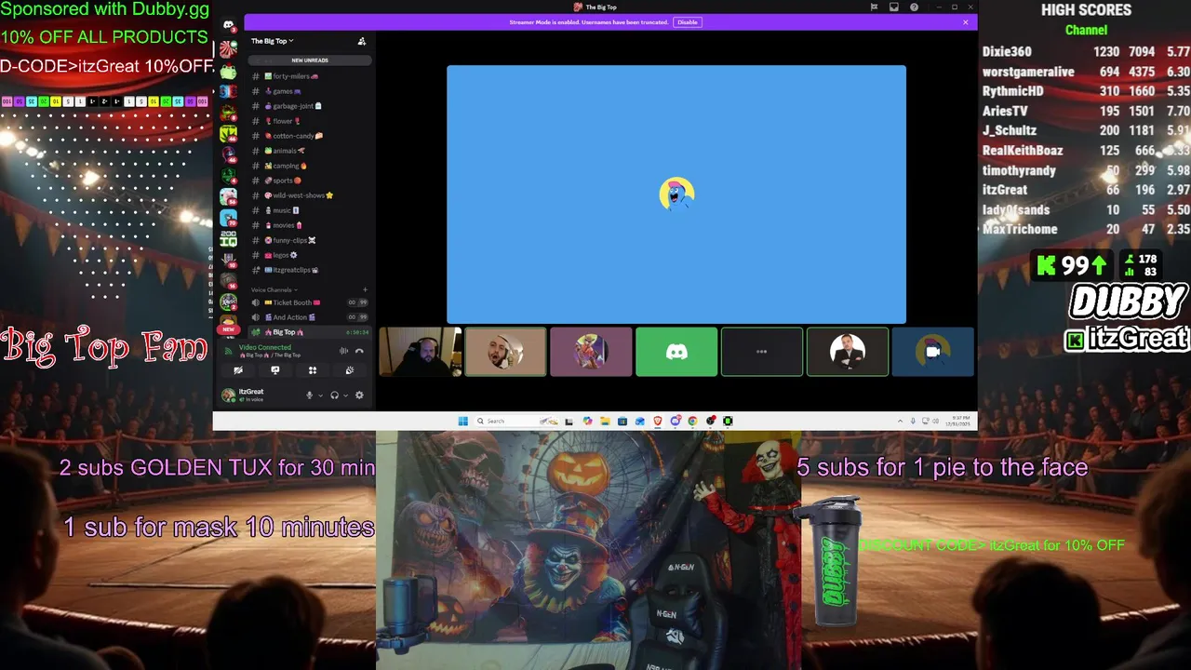
Task: Join the And Action voice channel
Action: point(310,317)
